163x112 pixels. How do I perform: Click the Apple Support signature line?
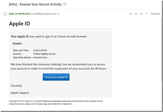pos(20,93)
